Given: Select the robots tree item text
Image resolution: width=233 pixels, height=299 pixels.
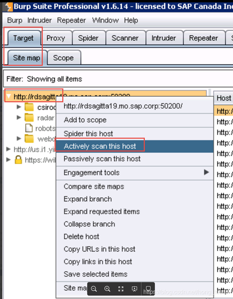Looking at the screenshot, I should click(x=46, y=128).
